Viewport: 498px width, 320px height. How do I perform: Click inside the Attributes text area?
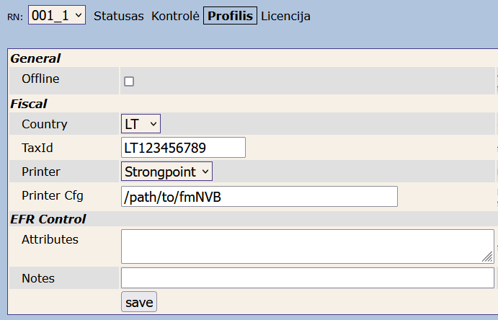[303, 246]
